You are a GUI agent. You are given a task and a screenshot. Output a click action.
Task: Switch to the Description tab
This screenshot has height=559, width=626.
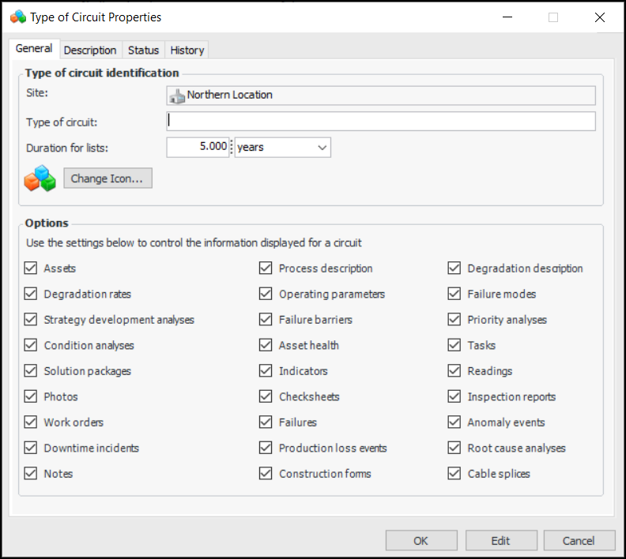[90, 50]
